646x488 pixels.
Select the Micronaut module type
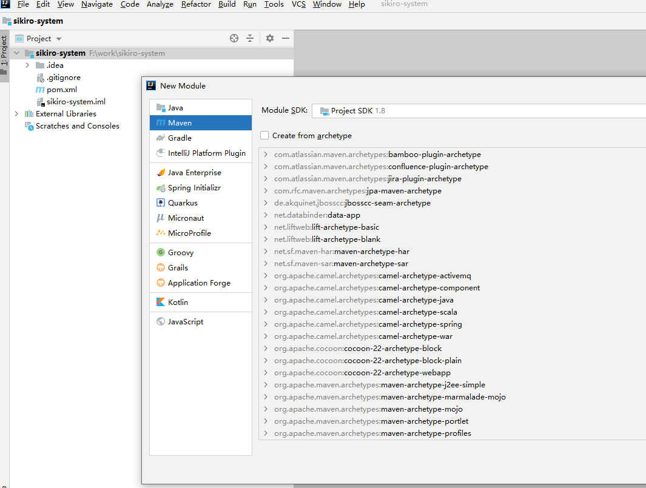click(201, 218)
